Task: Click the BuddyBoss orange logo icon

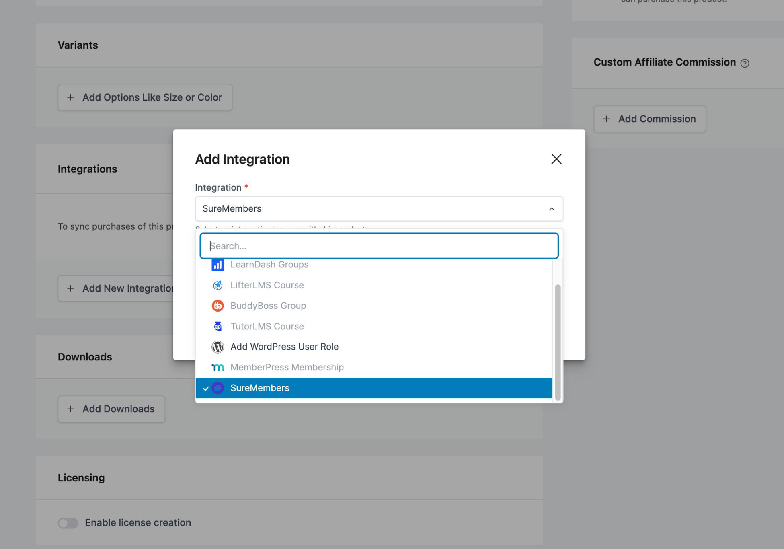Action: [218, 306]
